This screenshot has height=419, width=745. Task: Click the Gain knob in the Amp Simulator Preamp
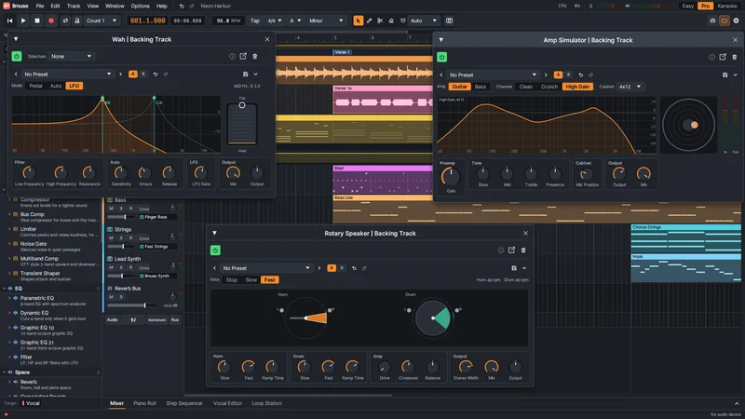450,177
